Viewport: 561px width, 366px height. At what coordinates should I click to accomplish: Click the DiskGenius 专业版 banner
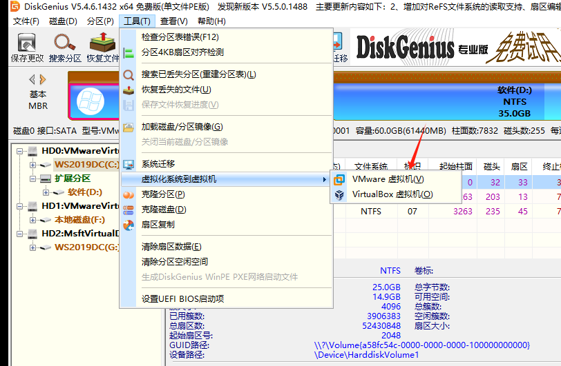455,48
